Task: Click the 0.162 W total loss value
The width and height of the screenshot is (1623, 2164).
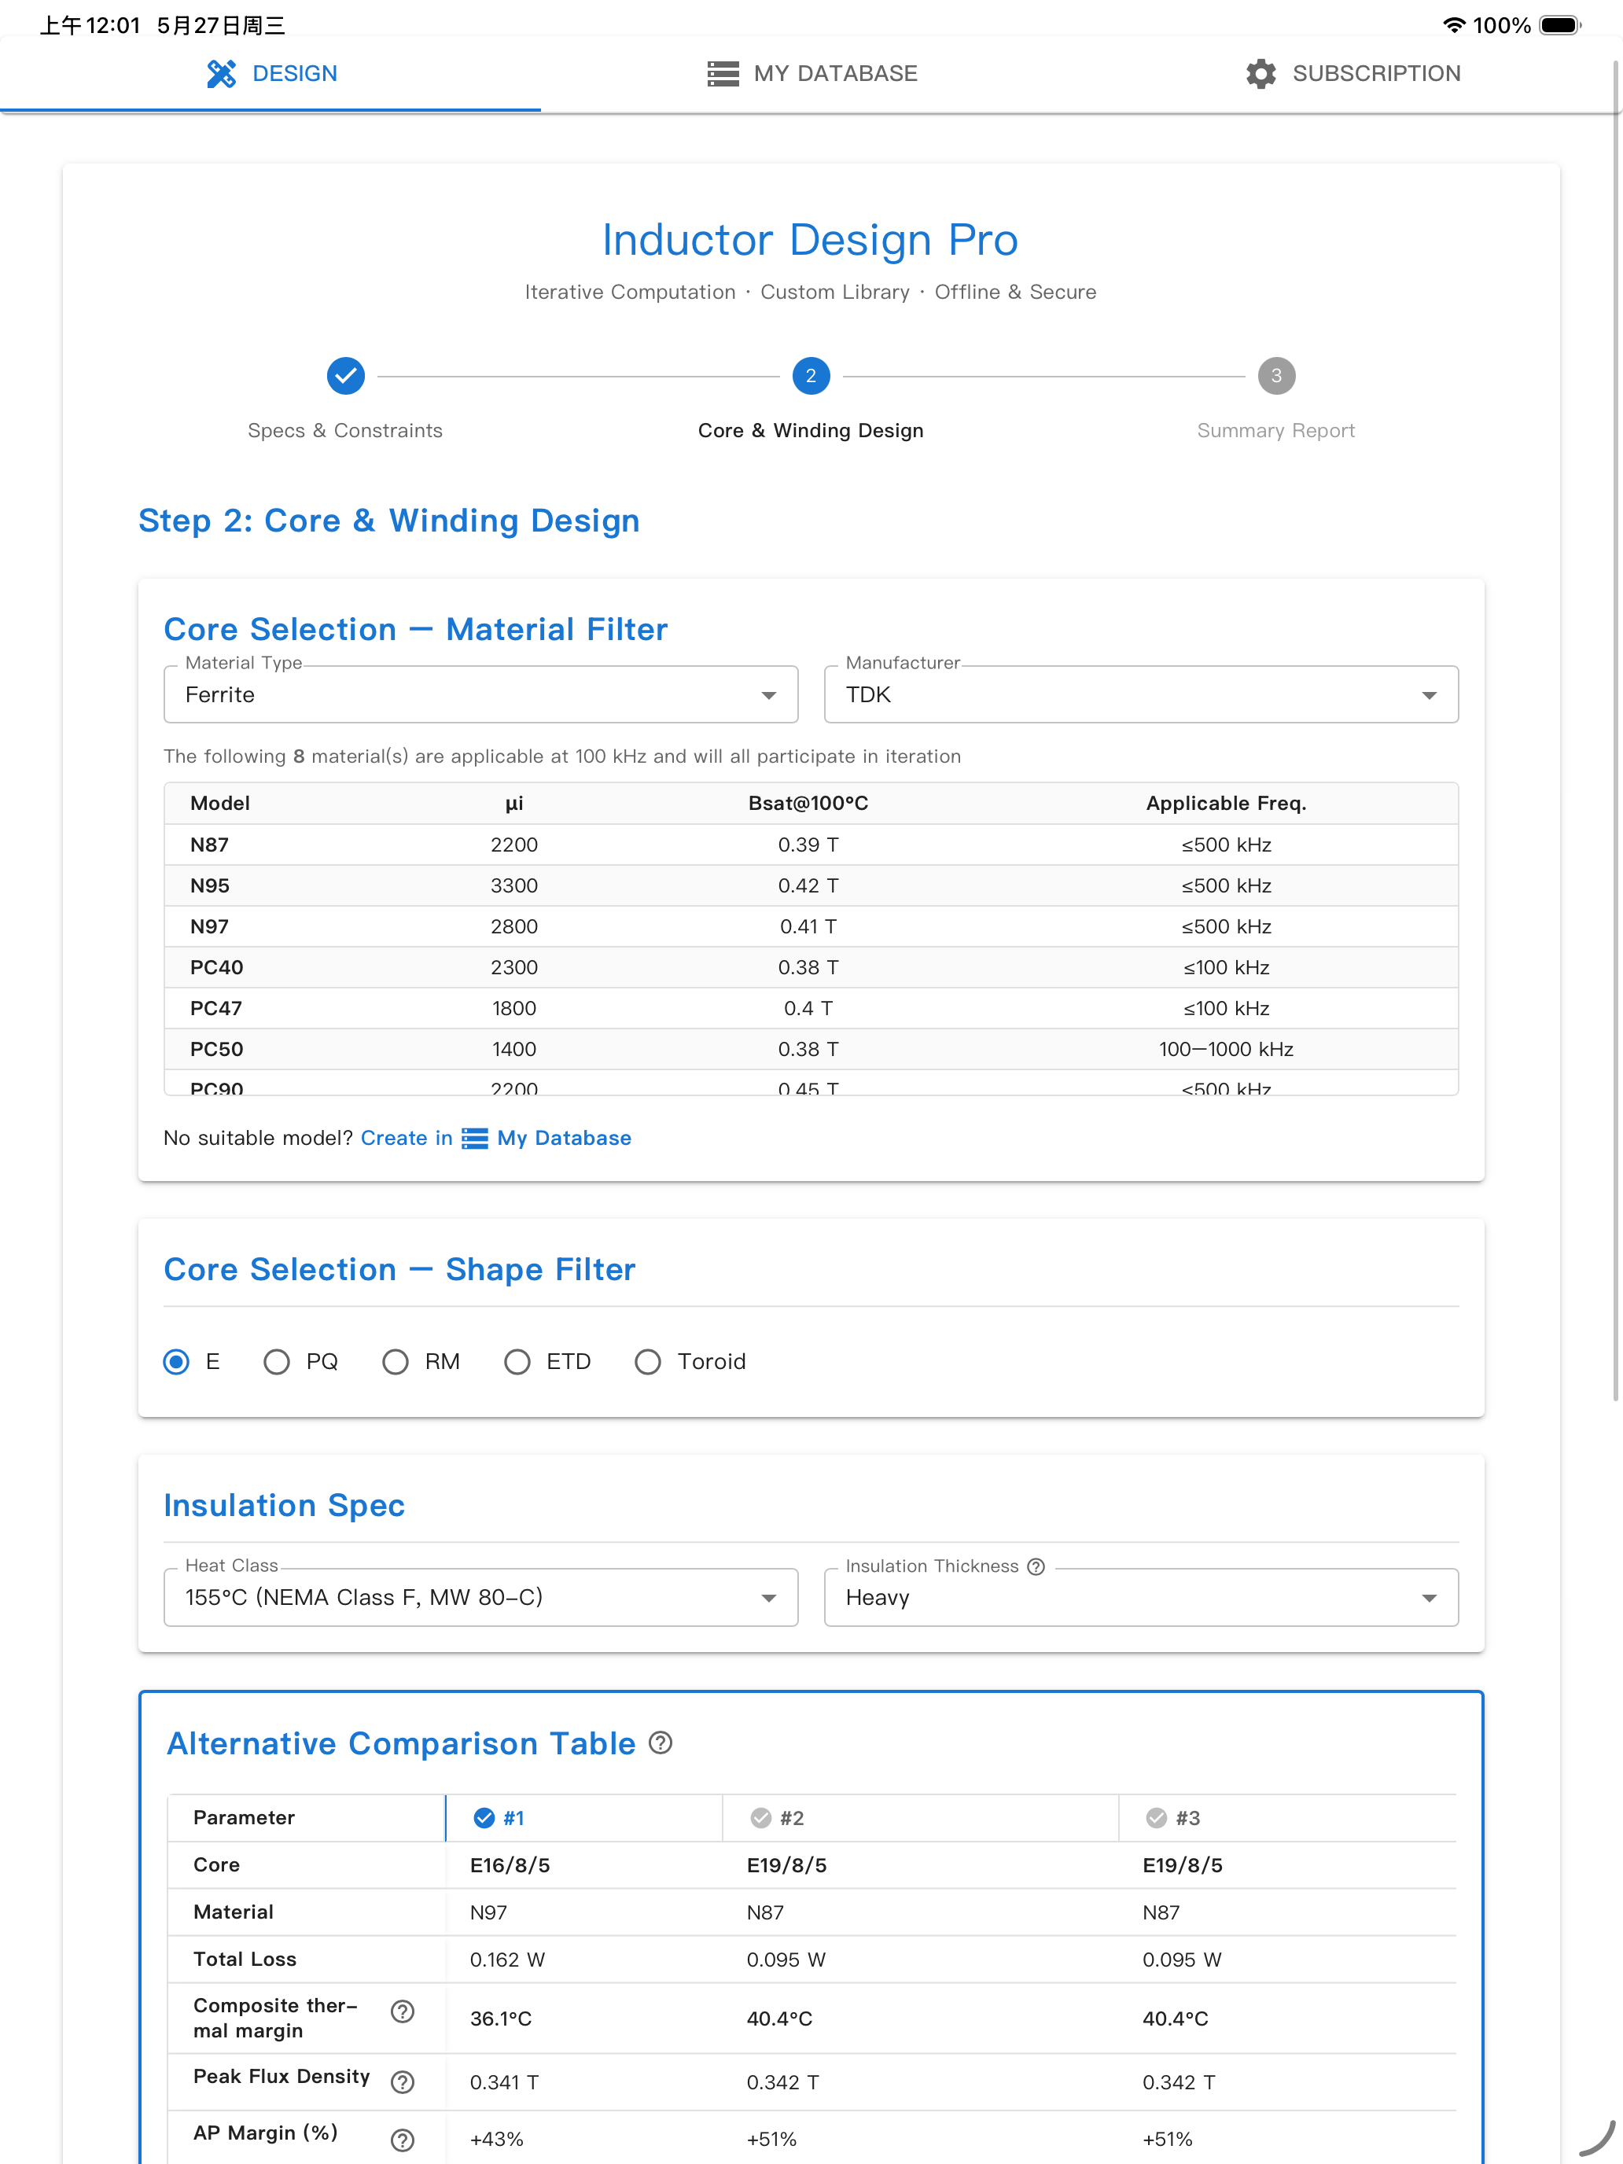Action: click(x=506, y=1960)
